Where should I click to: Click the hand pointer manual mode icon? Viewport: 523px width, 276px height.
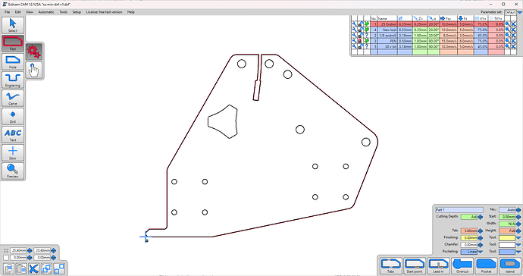tap(34, 70)
